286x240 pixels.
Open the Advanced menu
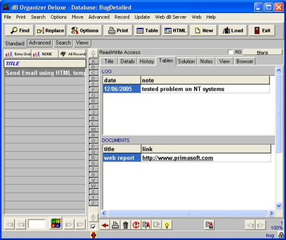[x=99, y=17]
